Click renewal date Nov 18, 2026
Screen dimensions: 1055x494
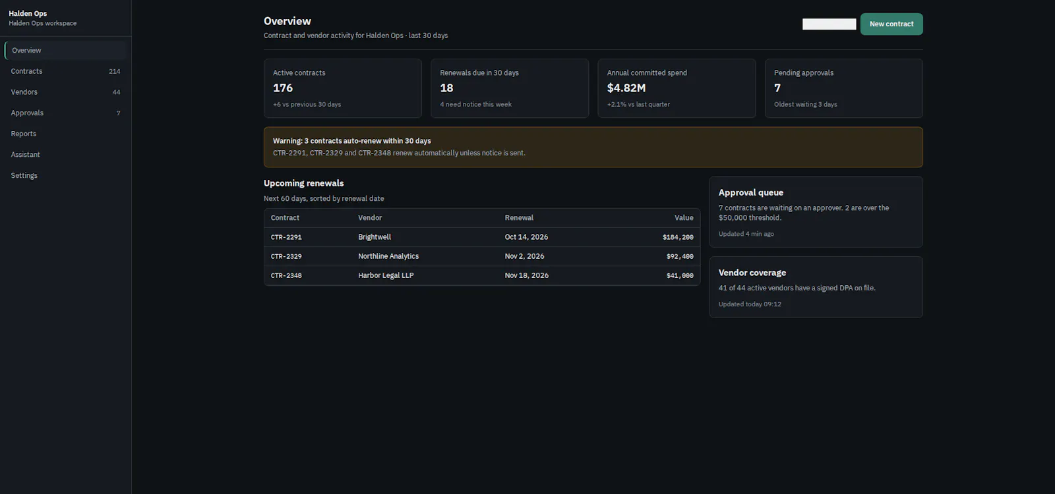click(x=526, y=275)
